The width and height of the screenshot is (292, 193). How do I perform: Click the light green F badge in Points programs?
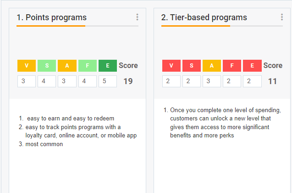pyautogui.click(x=87, y=66)
